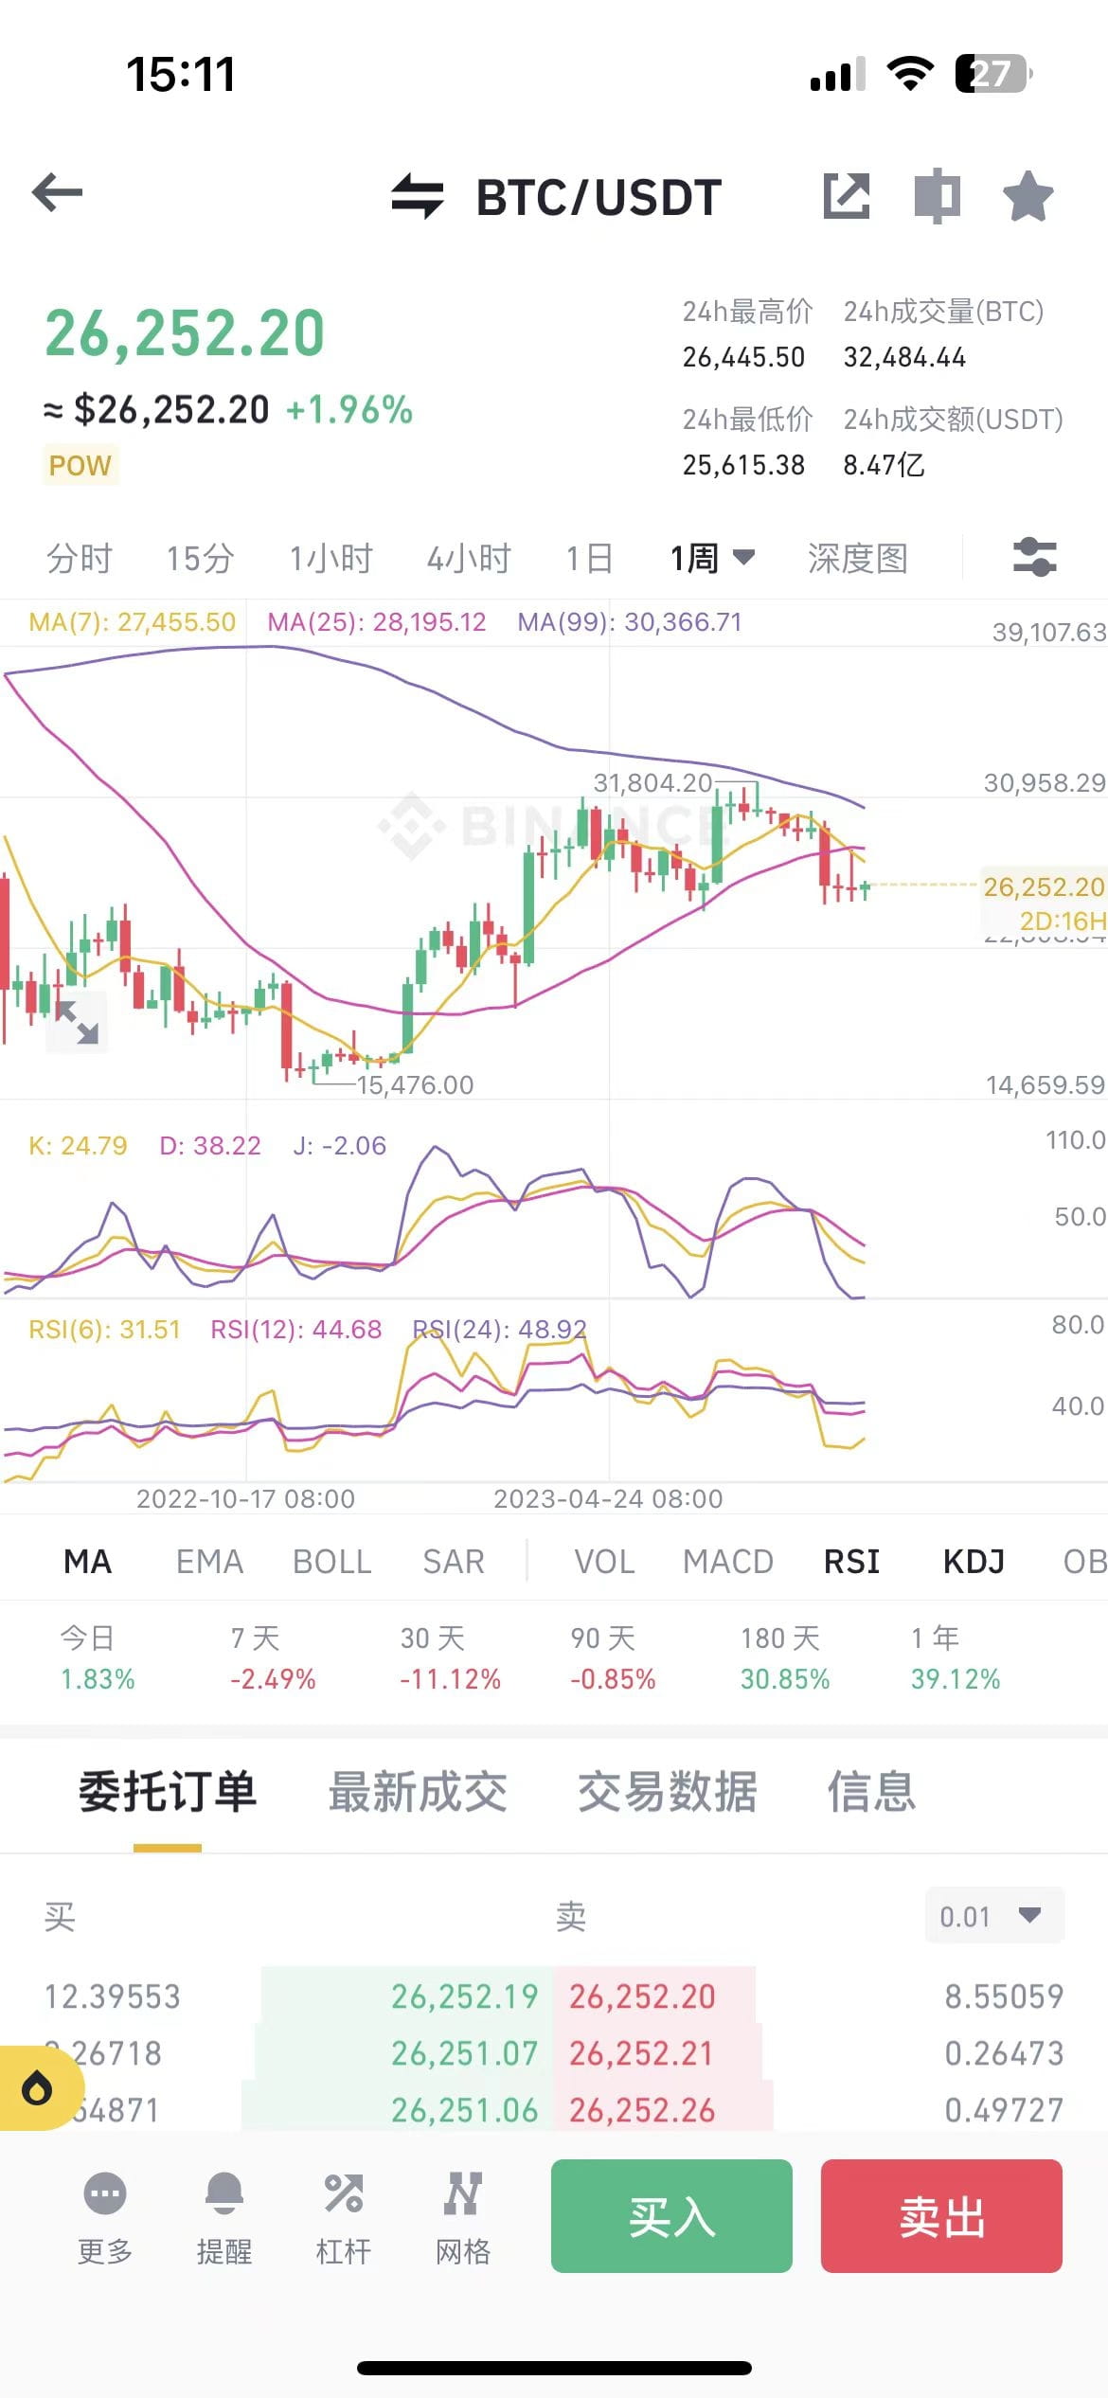Tap the BTC/USDT pair title
The image size is (1108, 2398).
pos(599,197)
